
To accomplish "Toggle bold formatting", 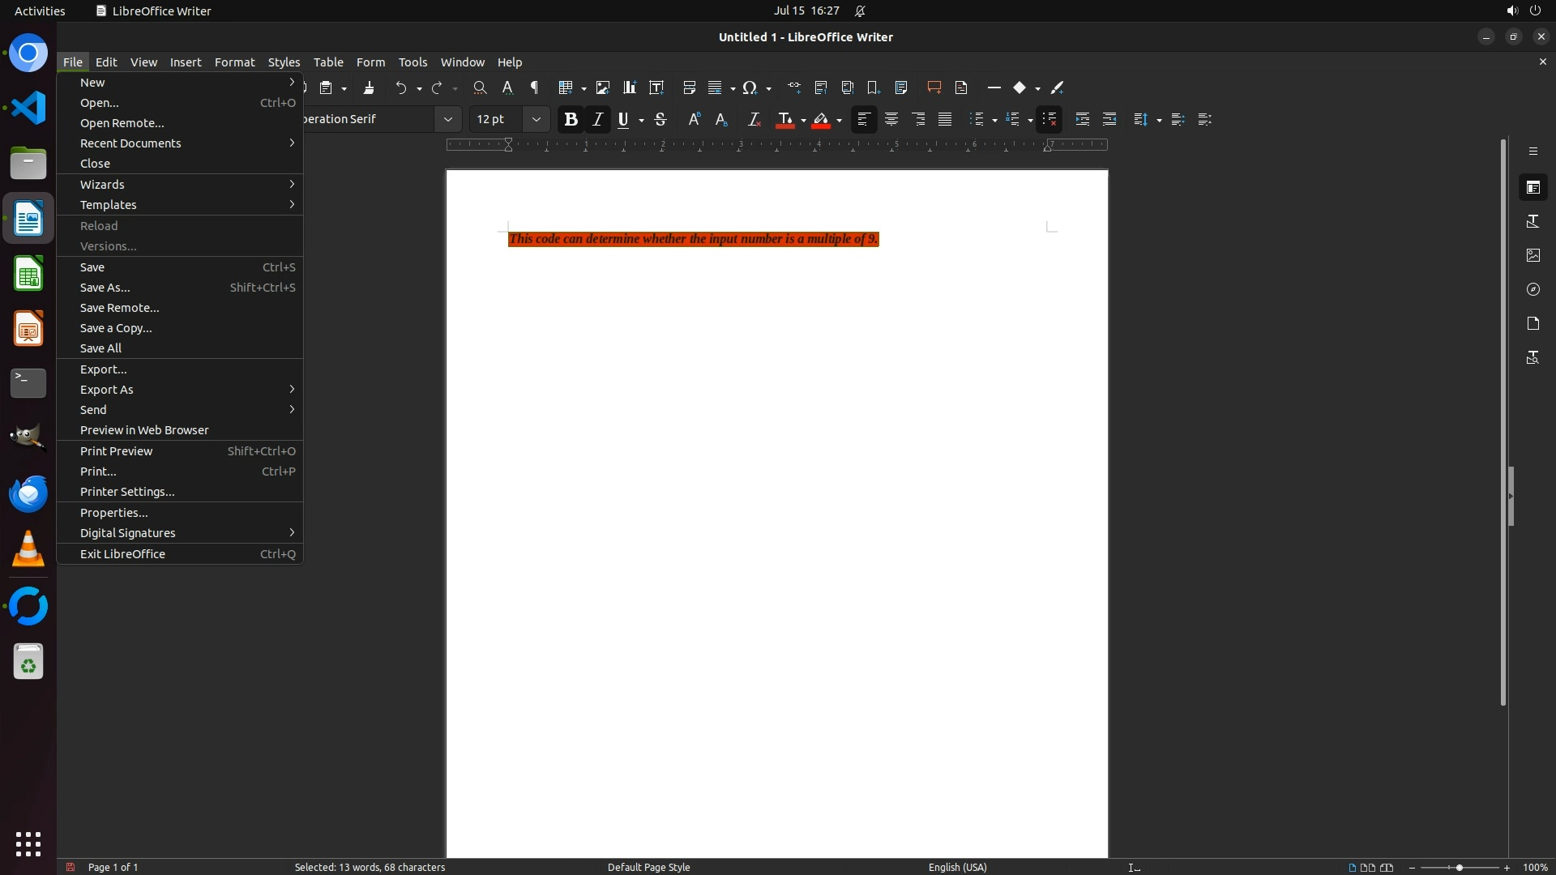I will click(x=571, y=120).
